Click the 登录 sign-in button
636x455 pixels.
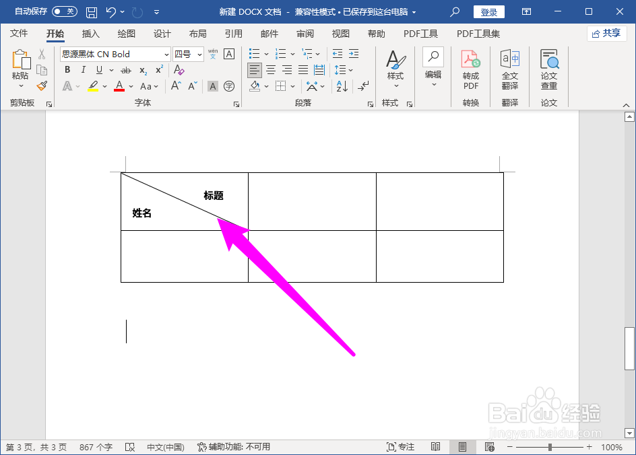tap(488, 12)
